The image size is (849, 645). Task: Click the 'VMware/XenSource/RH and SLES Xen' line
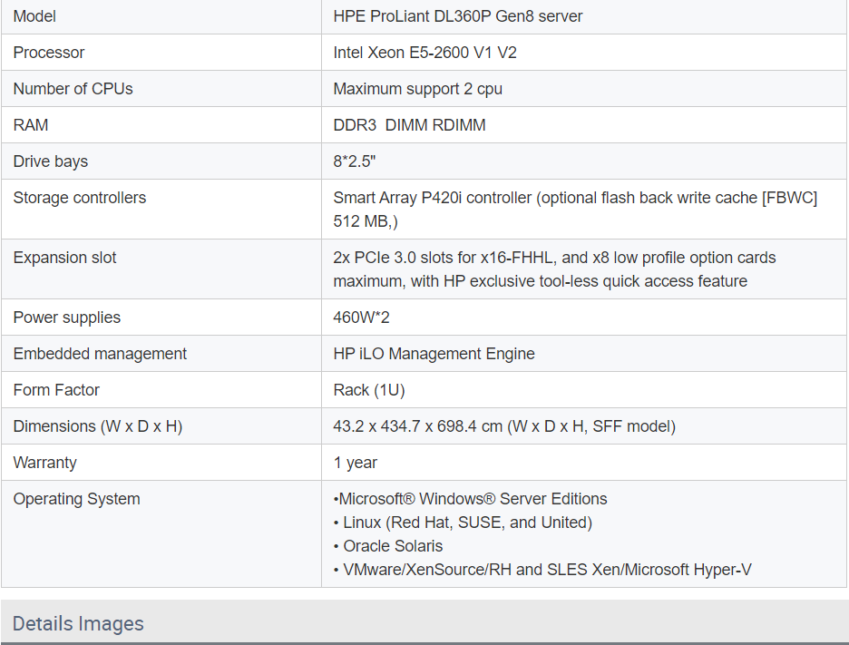pyautogui.click(x=542, y=570)
